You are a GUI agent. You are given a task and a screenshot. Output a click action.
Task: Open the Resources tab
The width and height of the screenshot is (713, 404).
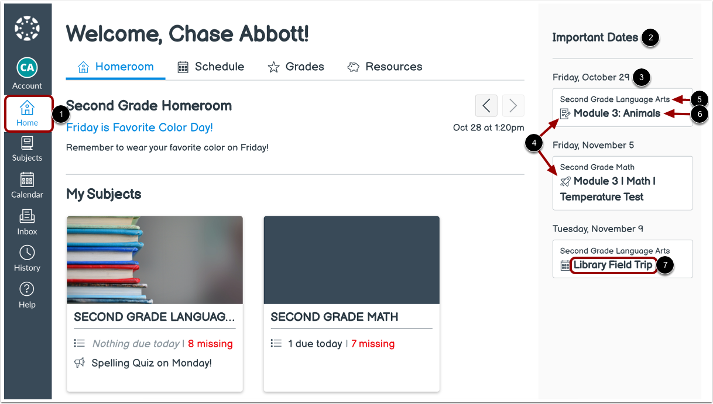pos(385,67)
